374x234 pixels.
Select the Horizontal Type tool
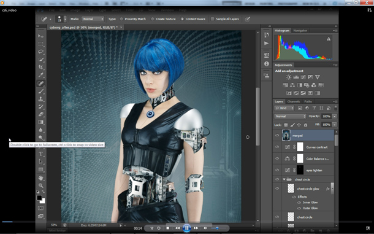[x=41, y=154]
